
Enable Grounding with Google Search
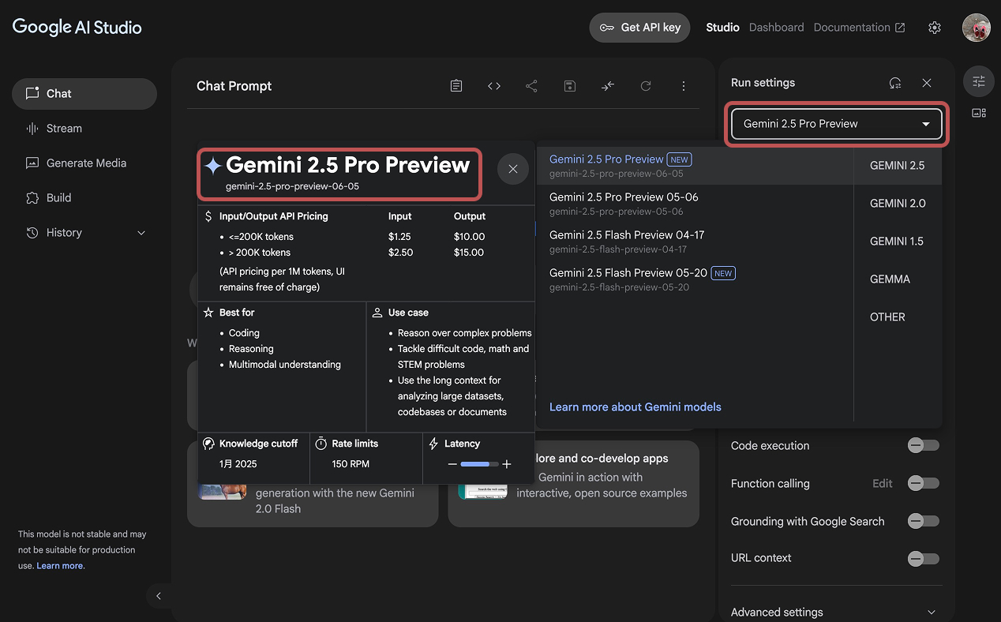point(923,521)
